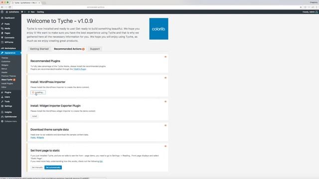The width and height of the screenshot is (319, 179).
Task: Click the Plugins plug icon
Action: tap(2, 92)
